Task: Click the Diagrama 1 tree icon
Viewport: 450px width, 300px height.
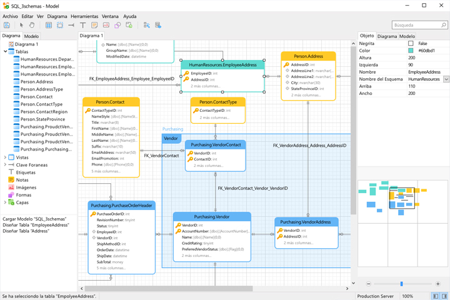Action: (11, 44)
